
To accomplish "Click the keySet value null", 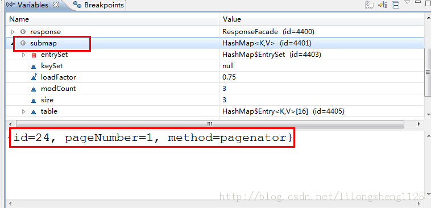I will click(228, 66).
